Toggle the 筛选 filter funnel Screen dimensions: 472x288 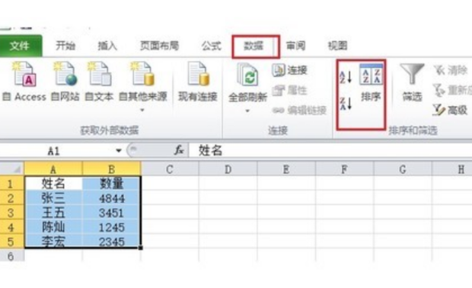tap(412, 82)
